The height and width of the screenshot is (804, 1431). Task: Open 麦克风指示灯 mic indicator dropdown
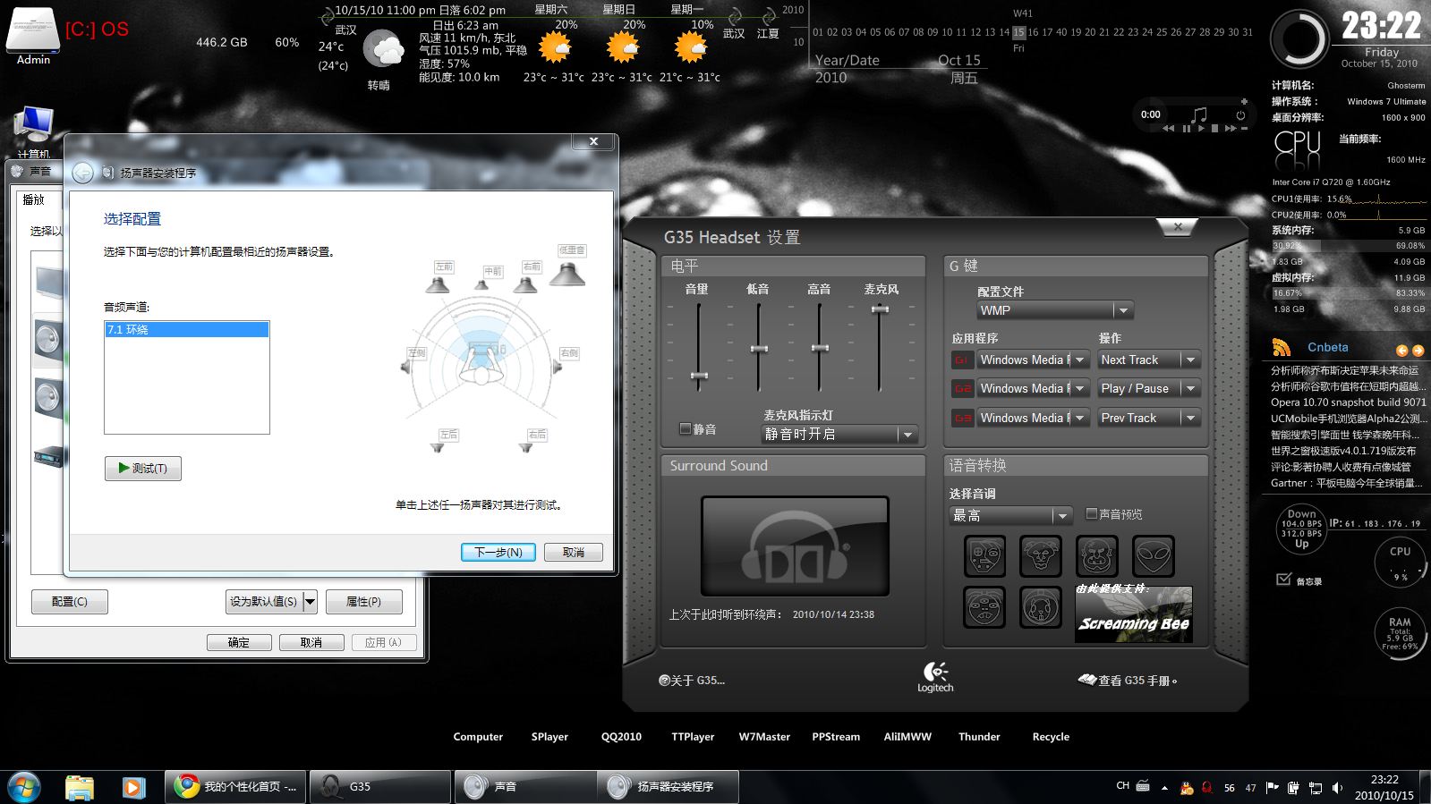839,434
